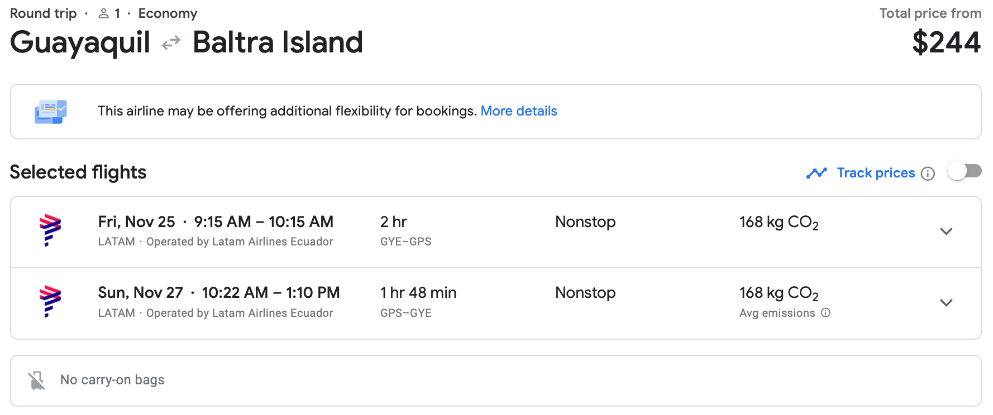This screenshot has height=415, width=993.
Task: Click the Track prices info icon
Action: [928, 173]
